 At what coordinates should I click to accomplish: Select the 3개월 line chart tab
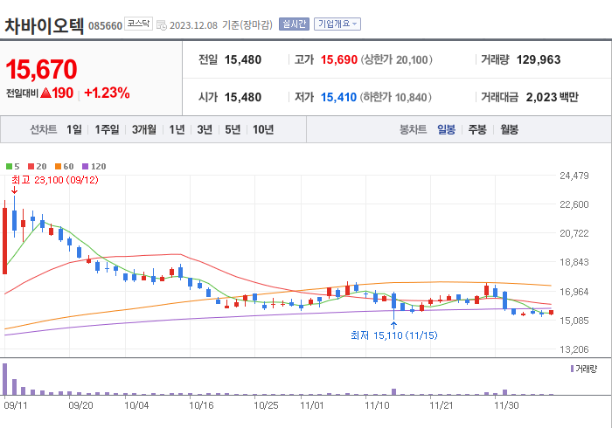[144, 129]
